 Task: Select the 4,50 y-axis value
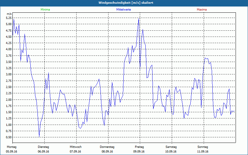[x=9, y=37]
